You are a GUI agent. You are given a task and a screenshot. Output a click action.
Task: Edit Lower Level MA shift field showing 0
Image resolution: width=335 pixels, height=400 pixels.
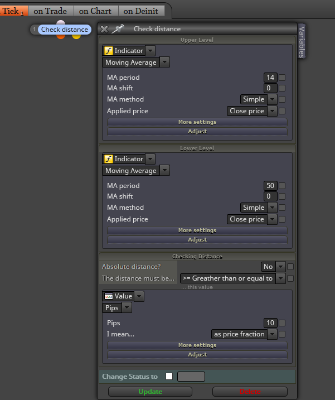point(270,196)
